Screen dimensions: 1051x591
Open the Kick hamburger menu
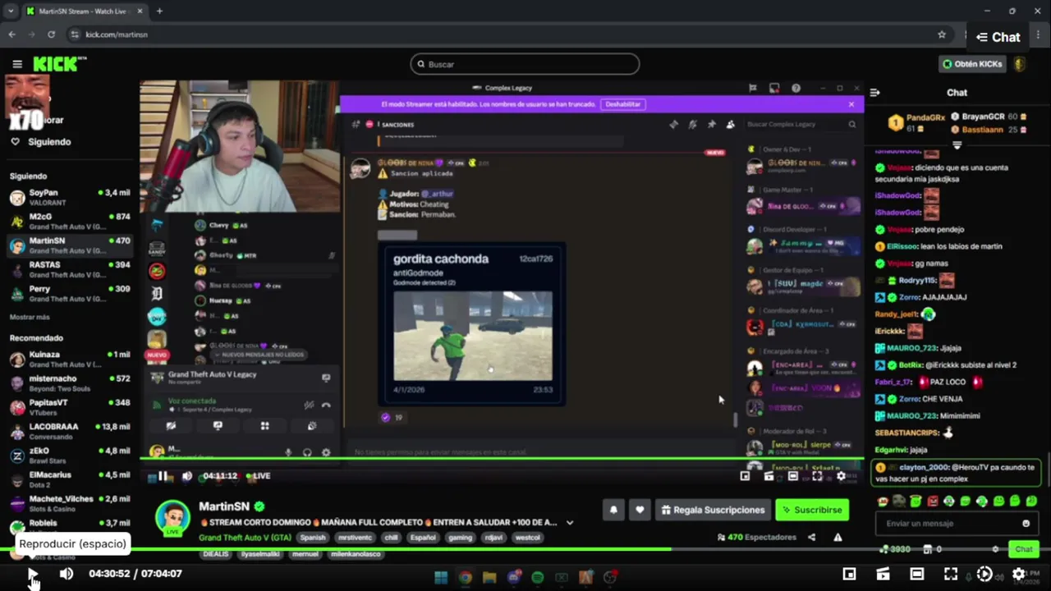coord(17,64)
